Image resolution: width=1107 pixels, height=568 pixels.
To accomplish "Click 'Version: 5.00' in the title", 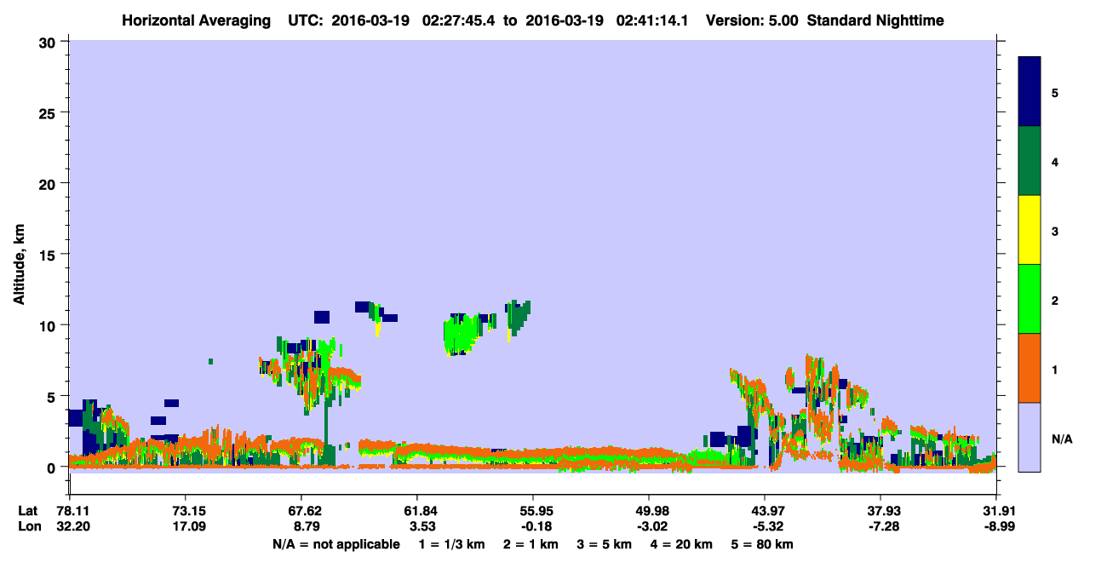I will point(752,20).
